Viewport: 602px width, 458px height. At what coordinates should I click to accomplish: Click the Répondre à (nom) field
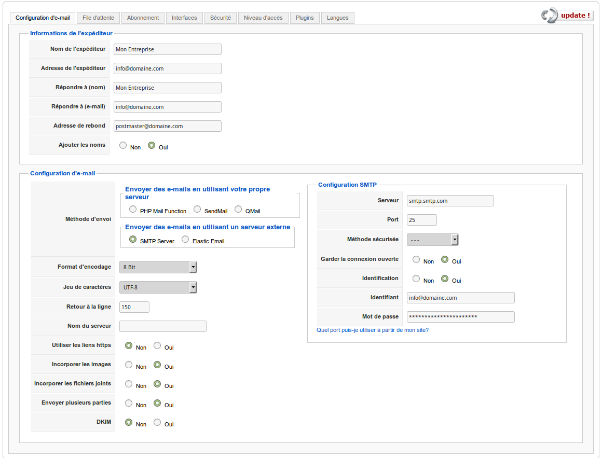click(x=168, y=88)
